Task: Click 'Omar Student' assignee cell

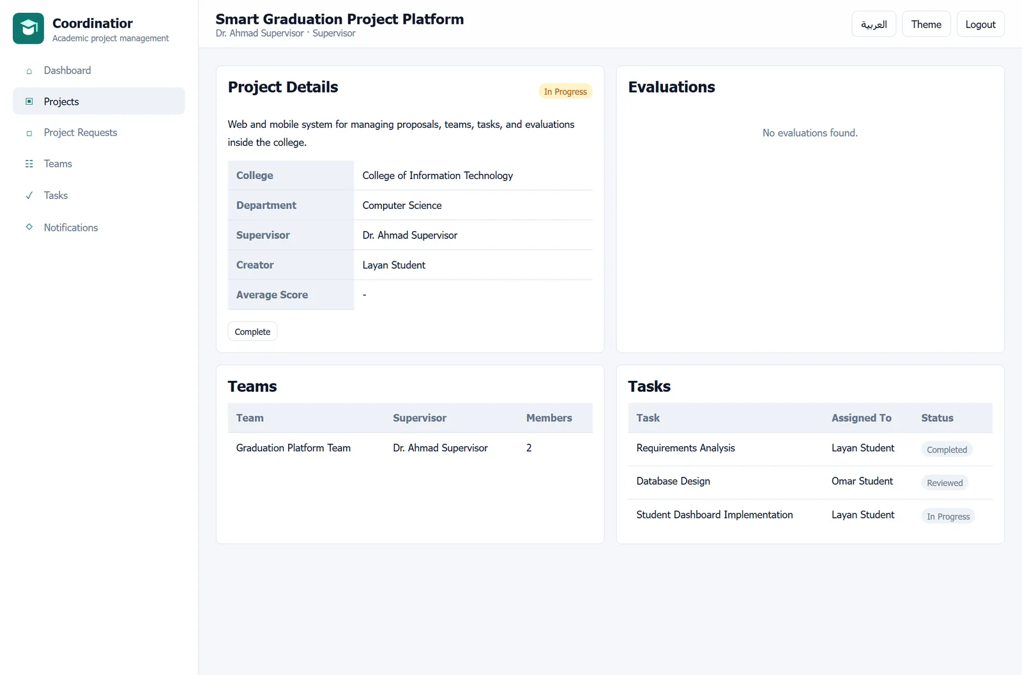Action: [862, 481]
